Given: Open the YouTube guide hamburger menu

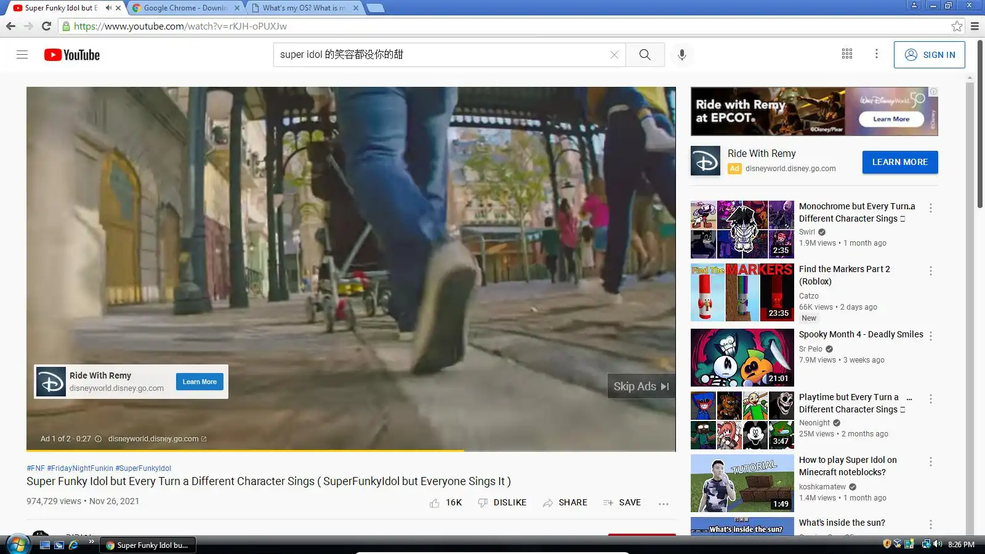Looking at the screenshot, I should [x=22, y=54].
